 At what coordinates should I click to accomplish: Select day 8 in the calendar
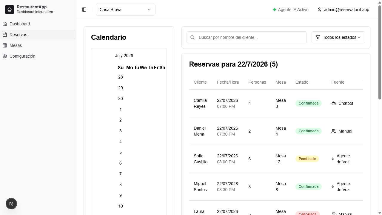tap(121, 185)
